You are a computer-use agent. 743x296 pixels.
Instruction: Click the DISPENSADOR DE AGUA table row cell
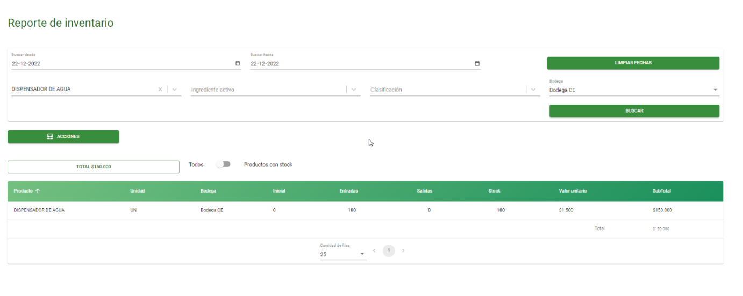pos(39,210)
